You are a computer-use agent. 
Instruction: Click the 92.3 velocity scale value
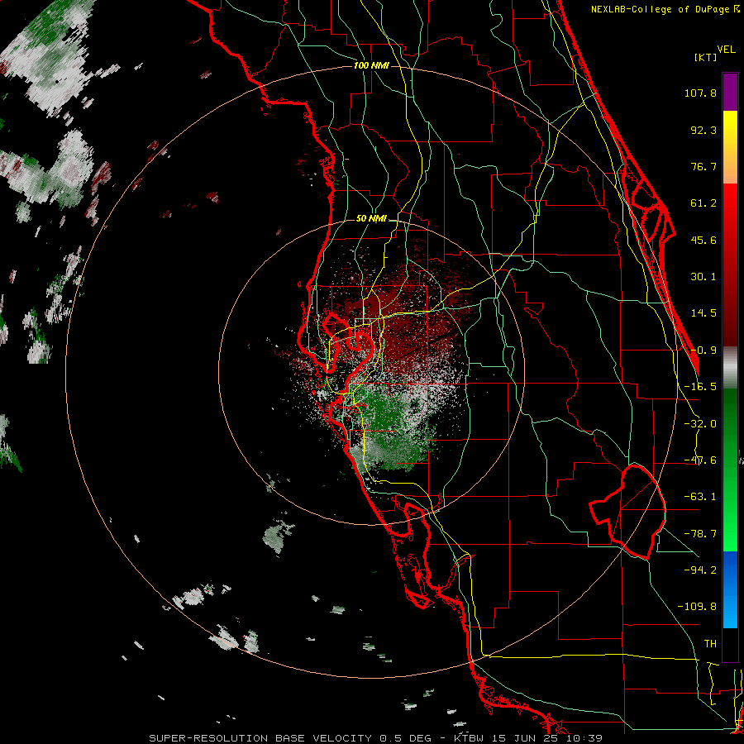703,130
